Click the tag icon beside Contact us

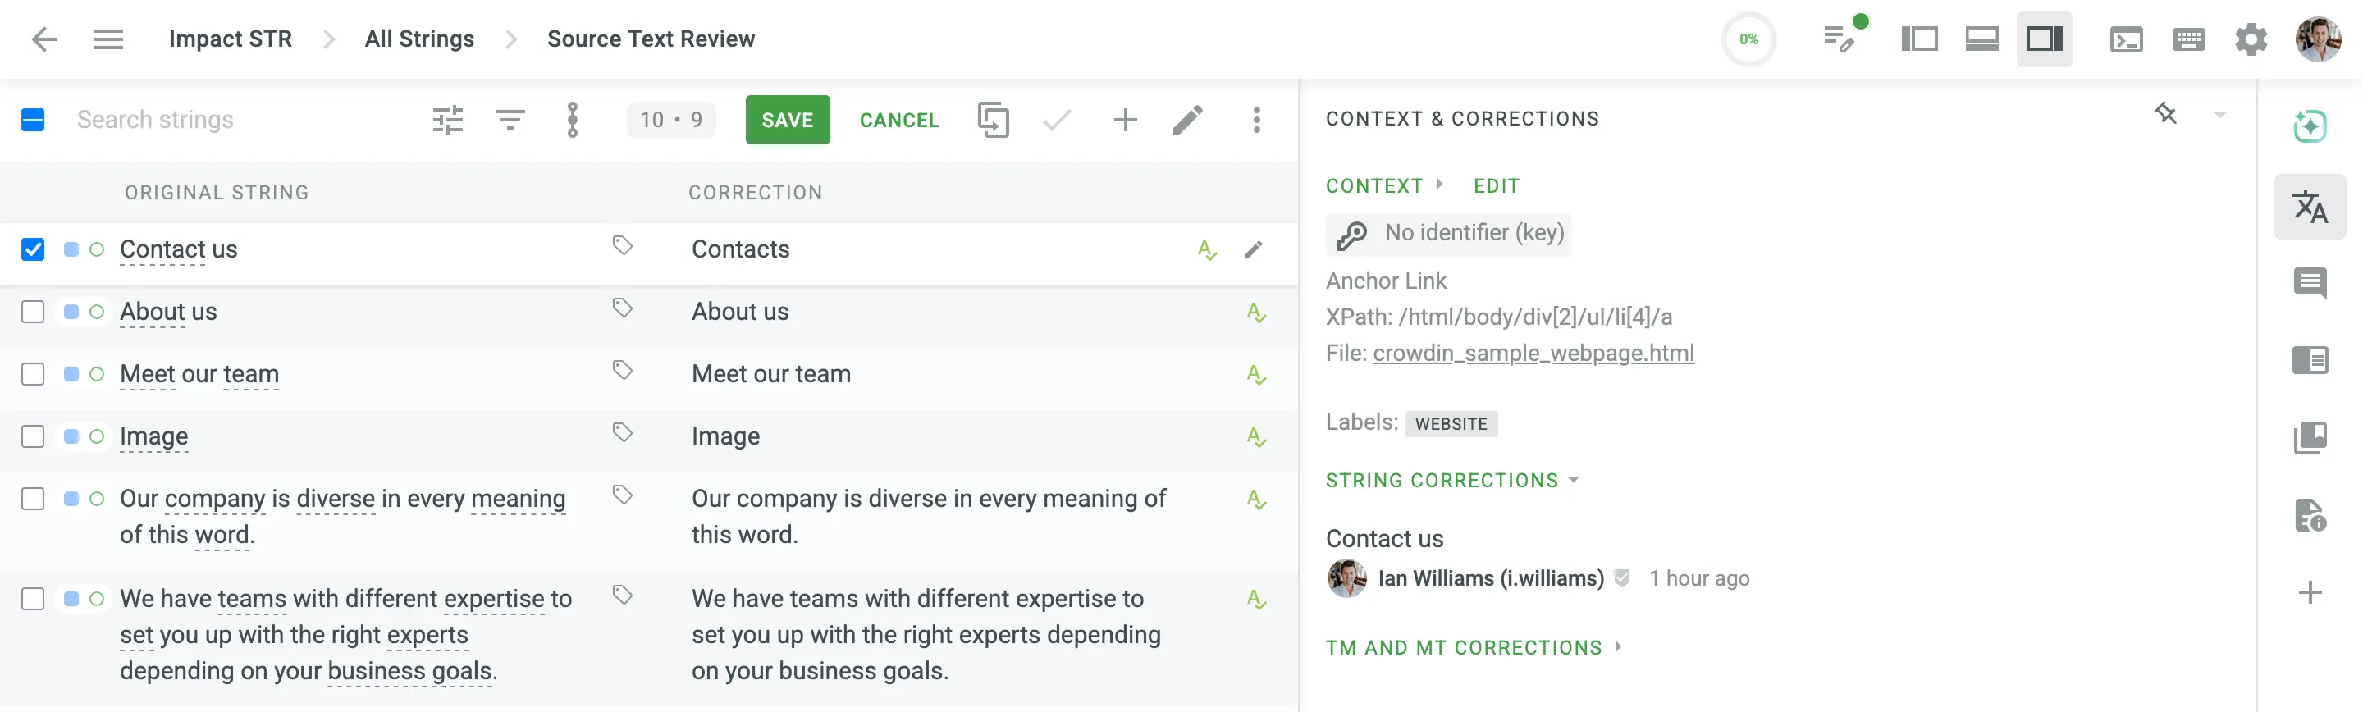[x=623, y=246]
